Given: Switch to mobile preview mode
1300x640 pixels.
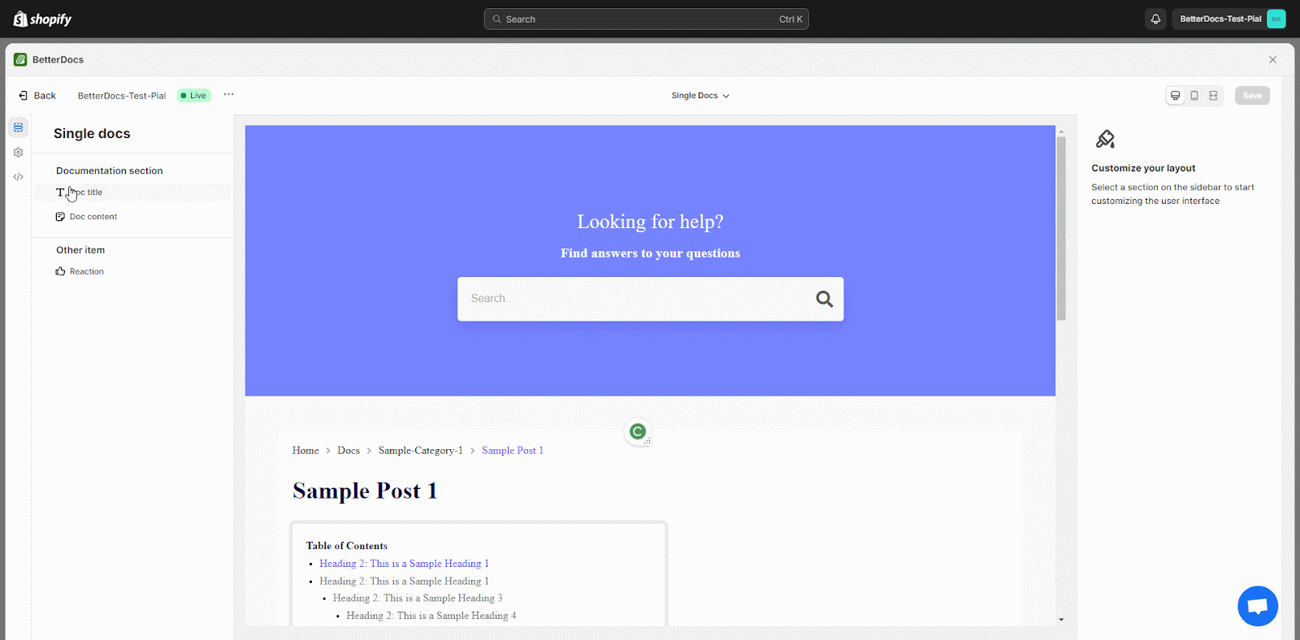Looking at the screenshot, I should (1194, 95).
